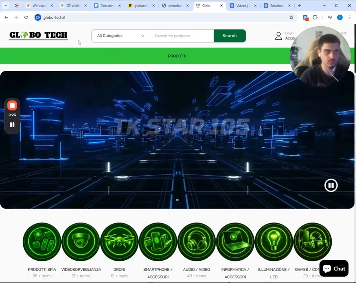View site information icon in address bar
The height and width of the screenshot is (283, 356).
[x=38, y=17]
